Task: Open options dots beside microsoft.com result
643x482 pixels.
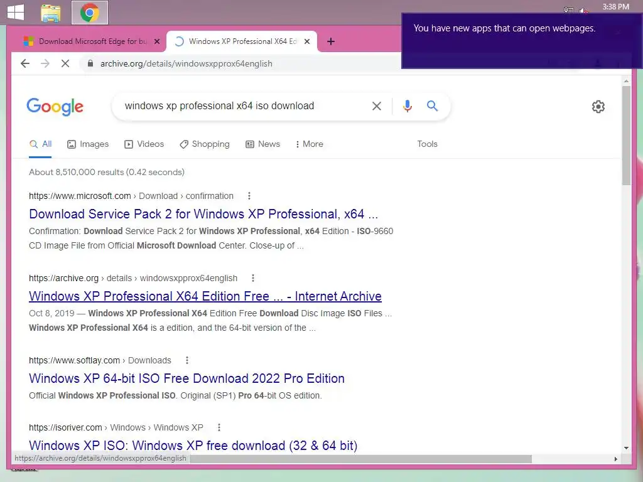Action: tap(249, 196)
